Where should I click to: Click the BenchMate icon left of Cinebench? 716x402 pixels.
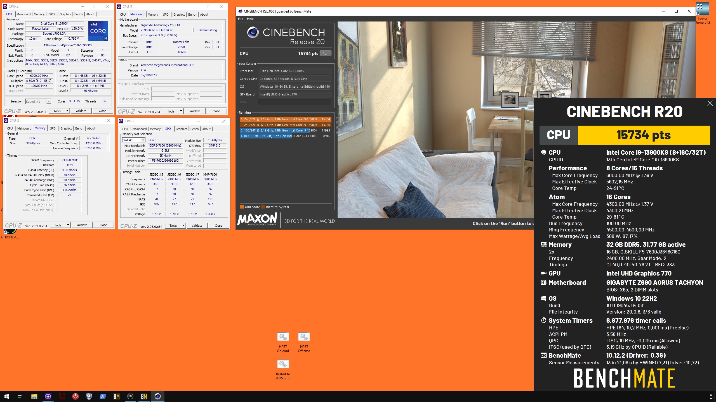tap(144, 396)
